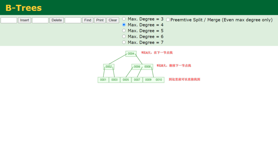Click the Delete button
278x159 pixels.
click(57, 20)
